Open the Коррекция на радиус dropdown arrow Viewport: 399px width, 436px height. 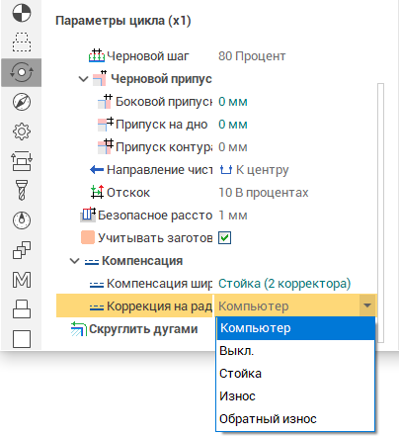coord(367,305)
